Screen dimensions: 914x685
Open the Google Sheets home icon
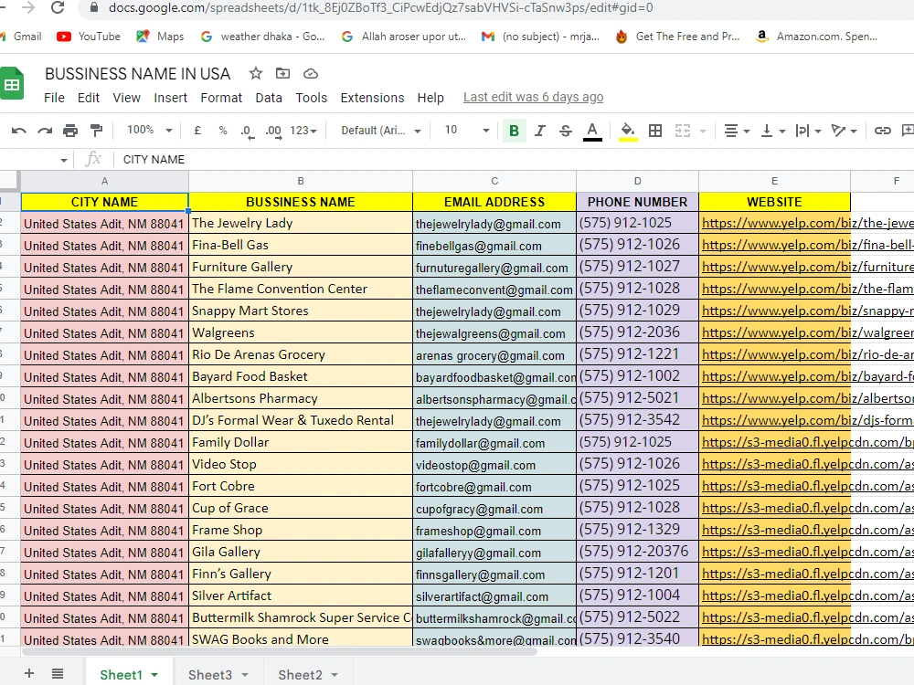12,84
